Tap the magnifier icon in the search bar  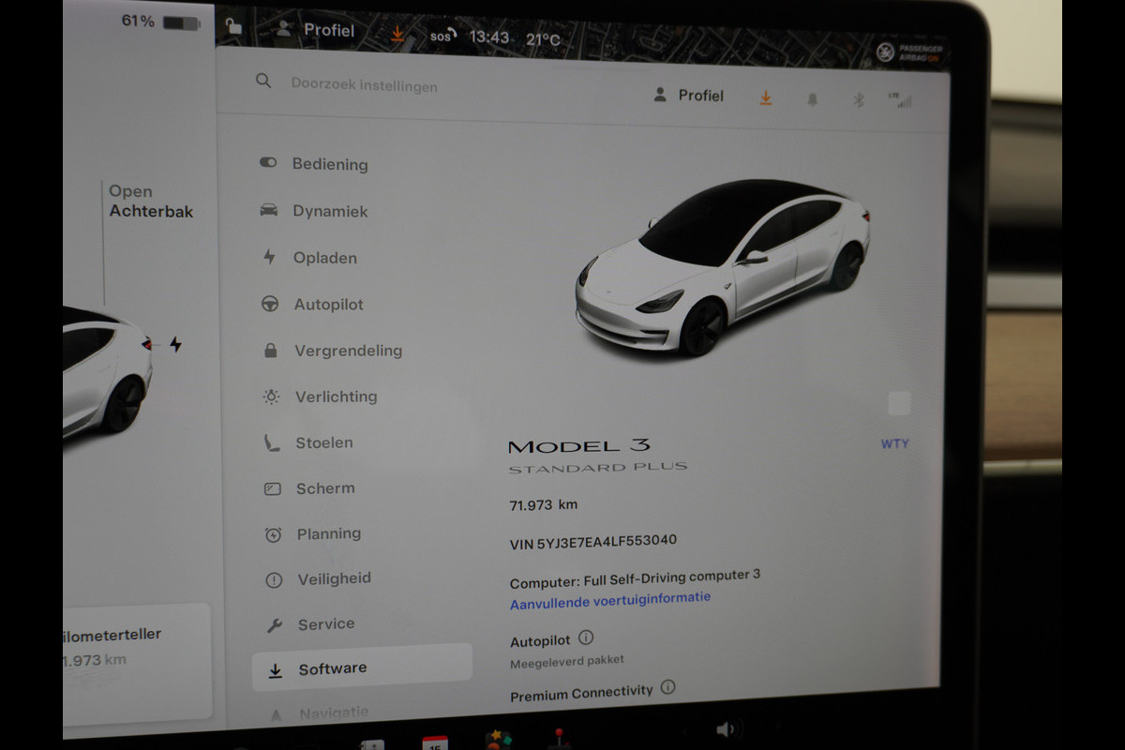(263, 82)
